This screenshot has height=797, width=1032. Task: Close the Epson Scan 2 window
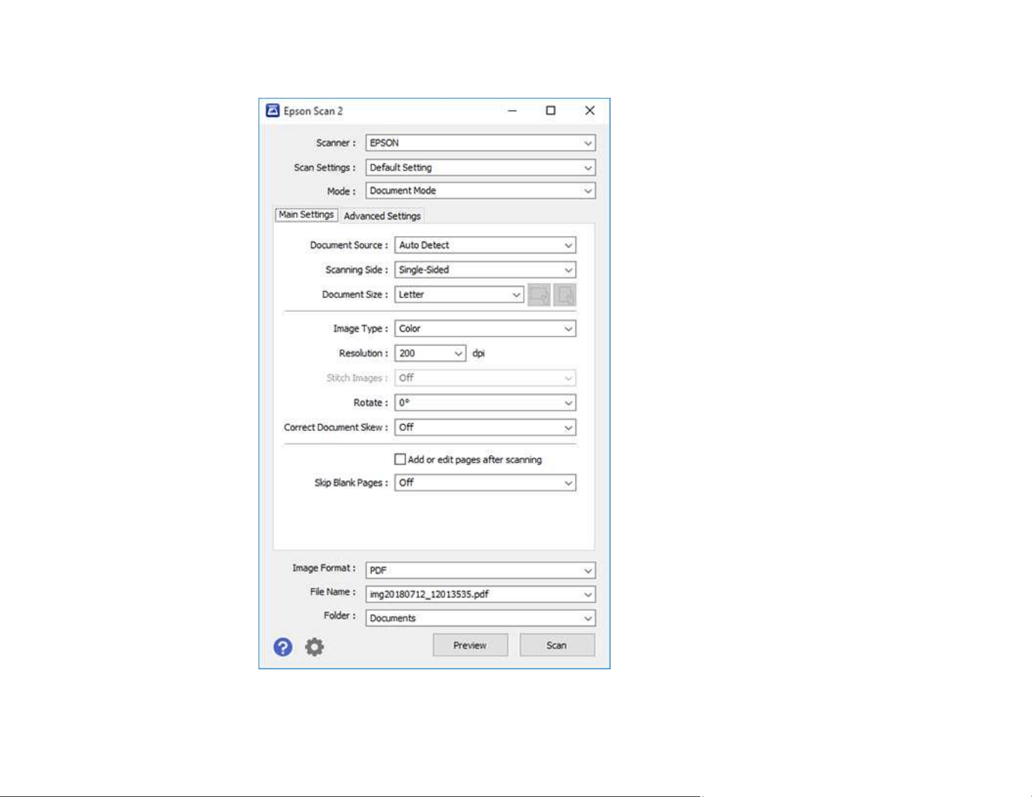point(590,111)
